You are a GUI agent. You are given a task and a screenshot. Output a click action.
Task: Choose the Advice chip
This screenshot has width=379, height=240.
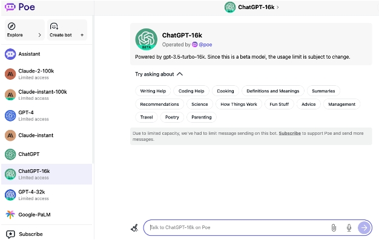pos(309,105)
